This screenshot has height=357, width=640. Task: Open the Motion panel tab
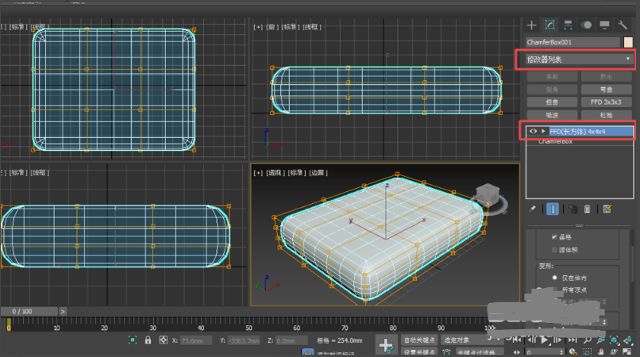pyautogui.click(x=586, y=25)
